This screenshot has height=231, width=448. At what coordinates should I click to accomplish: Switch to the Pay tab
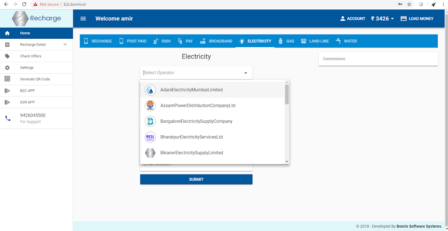[x=185, y=41]
